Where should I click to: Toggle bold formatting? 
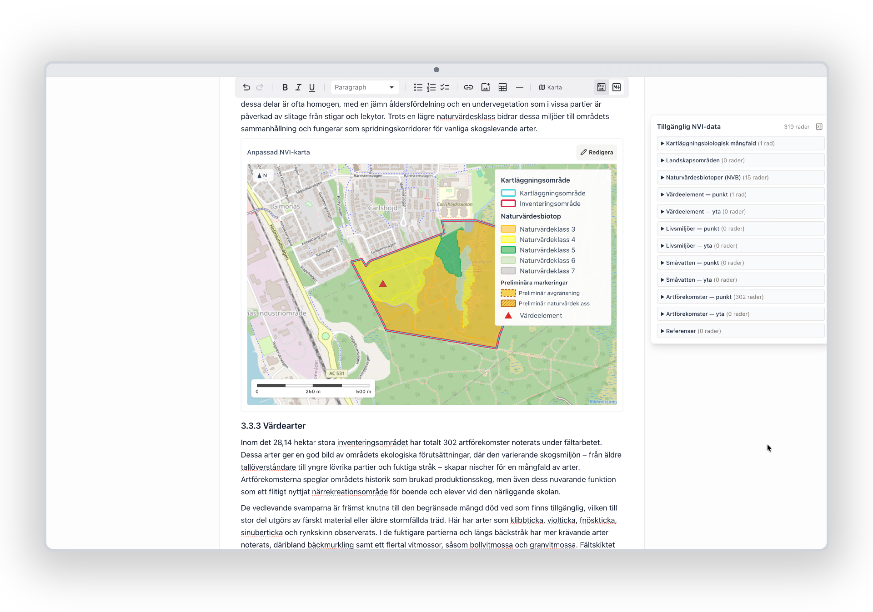coord(285,87)
